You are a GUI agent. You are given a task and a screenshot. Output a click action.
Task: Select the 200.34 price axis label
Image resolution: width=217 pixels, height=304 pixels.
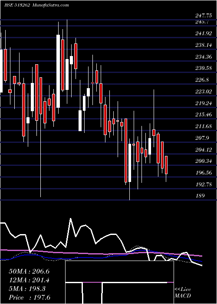(204, 161)
